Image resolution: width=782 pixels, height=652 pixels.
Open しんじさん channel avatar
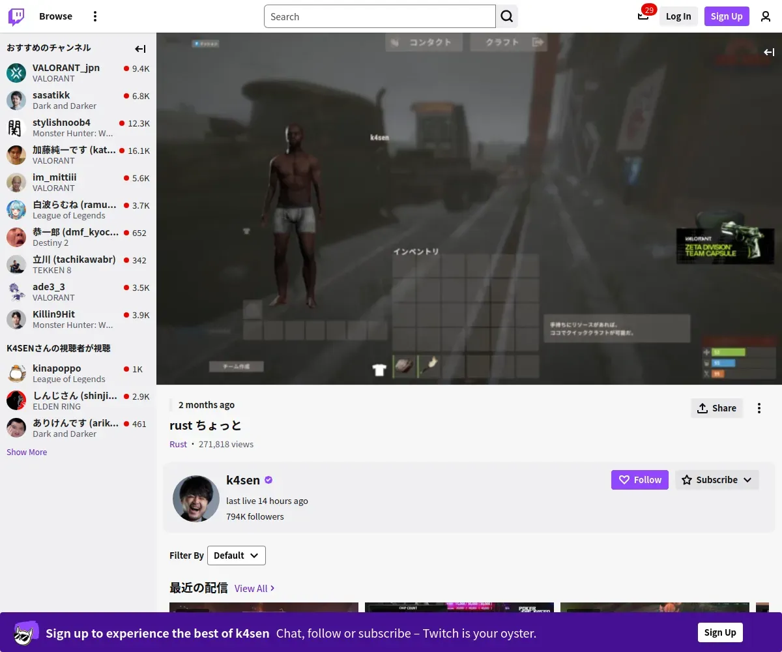pyautogui.click(x=16, y=401)
